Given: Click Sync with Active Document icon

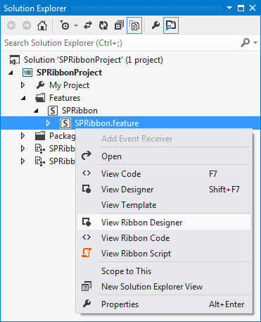Looking at the screenshot, I should (x=88, y=25).
